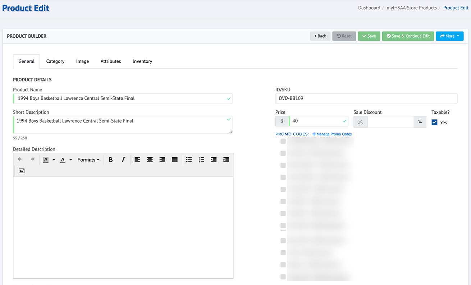The image size is (471, 285).
Task: Switch to the Image tab
Action: tap(82, 61)
